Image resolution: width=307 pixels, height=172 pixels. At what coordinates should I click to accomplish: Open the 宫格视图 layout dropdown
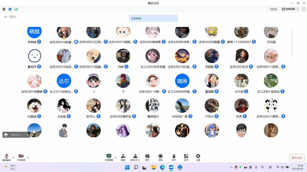tap(290, 9)
